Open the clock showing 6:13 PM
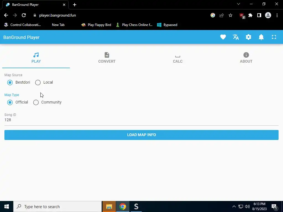The width and height of the screenshot is (283, 212). 259,206
